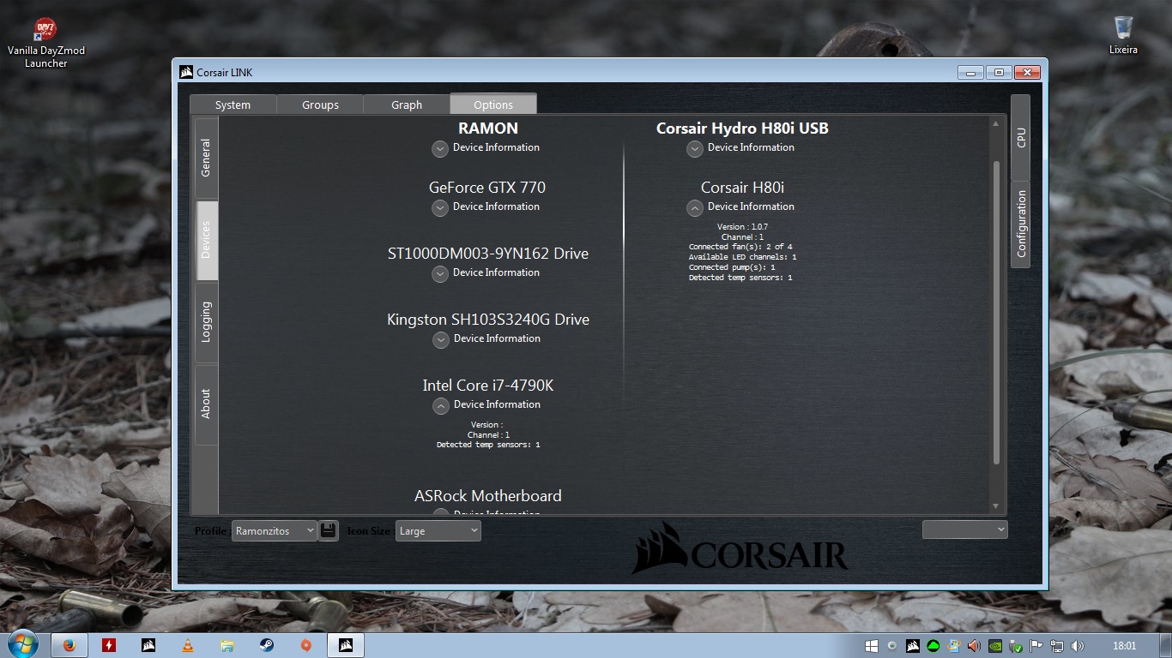Click the green cloud tray icon
The image size is (1172, 658).
click(933, 646)
